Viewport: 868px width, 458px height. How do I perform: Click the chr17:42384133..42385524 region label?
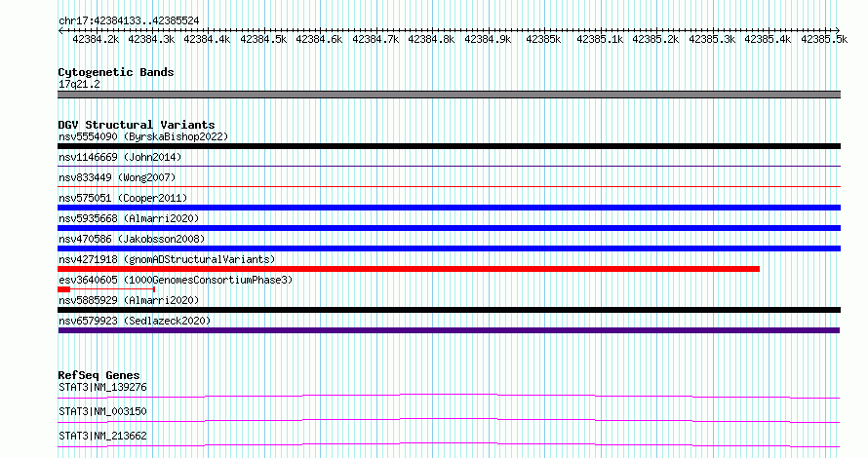click(129, 21)
